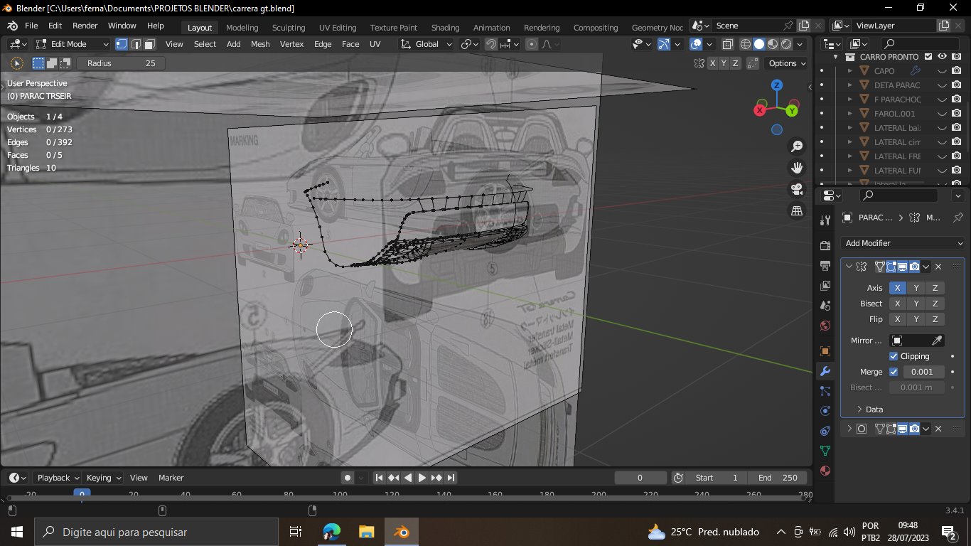Switch to orthographic grid view icon
Image resolution: width=971 pixels, height=546 pixels.
797,210
